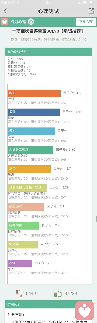Tap the light blue 偏执 bar
The width and height of the screenshot is (97, 323).
pos(32,131)
